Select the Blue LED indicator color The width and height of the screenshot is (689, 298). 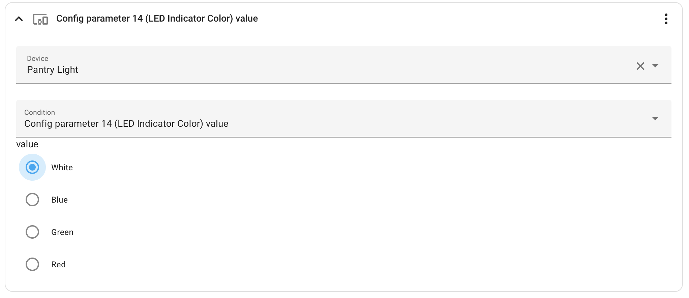pos(32,200)
